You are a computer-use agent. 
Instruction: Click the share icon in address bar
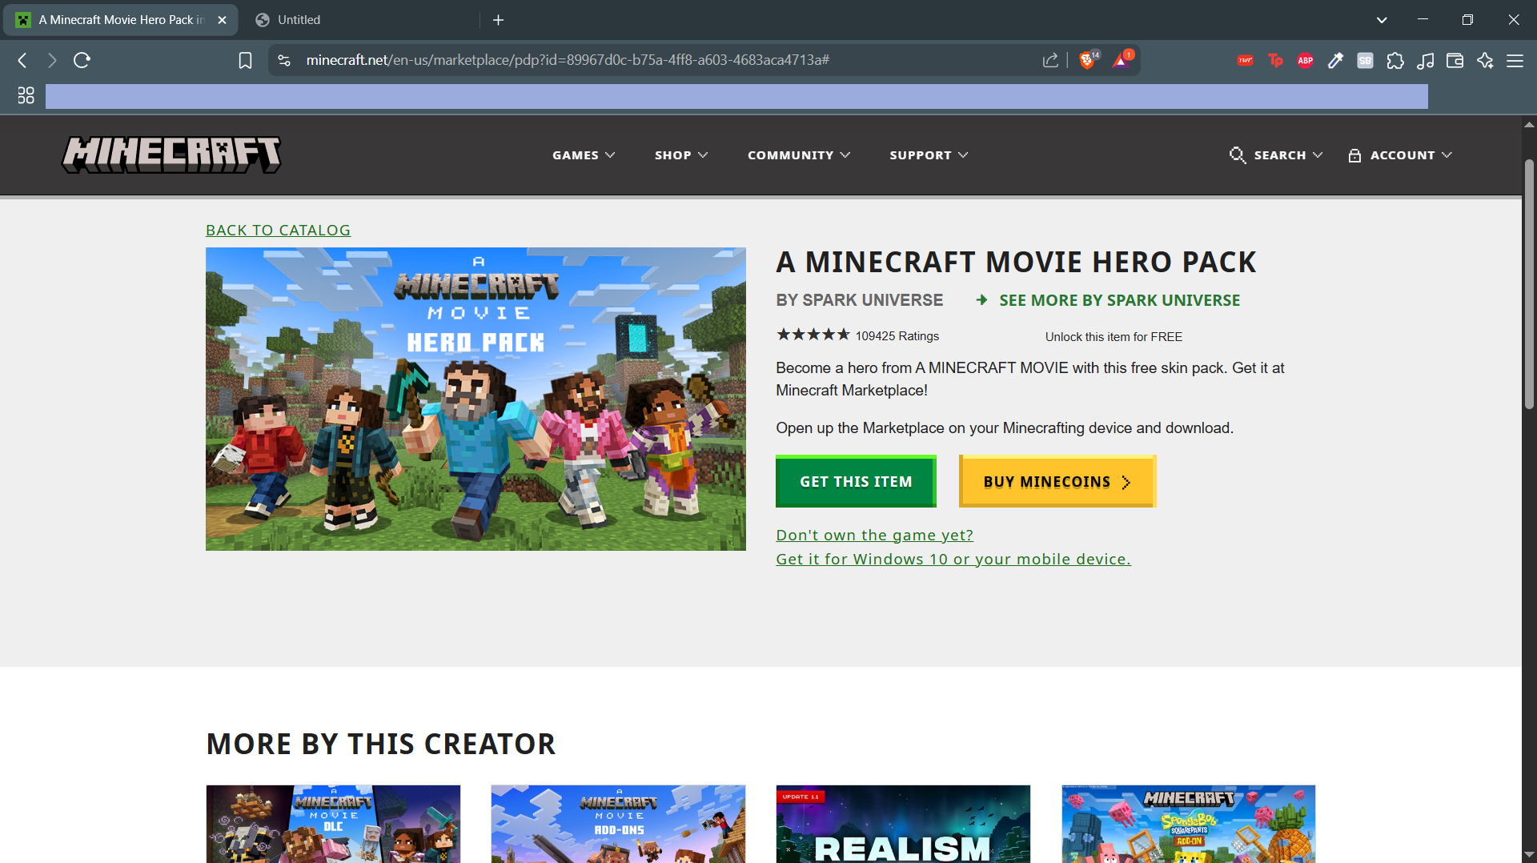[x=1050, y=60]
